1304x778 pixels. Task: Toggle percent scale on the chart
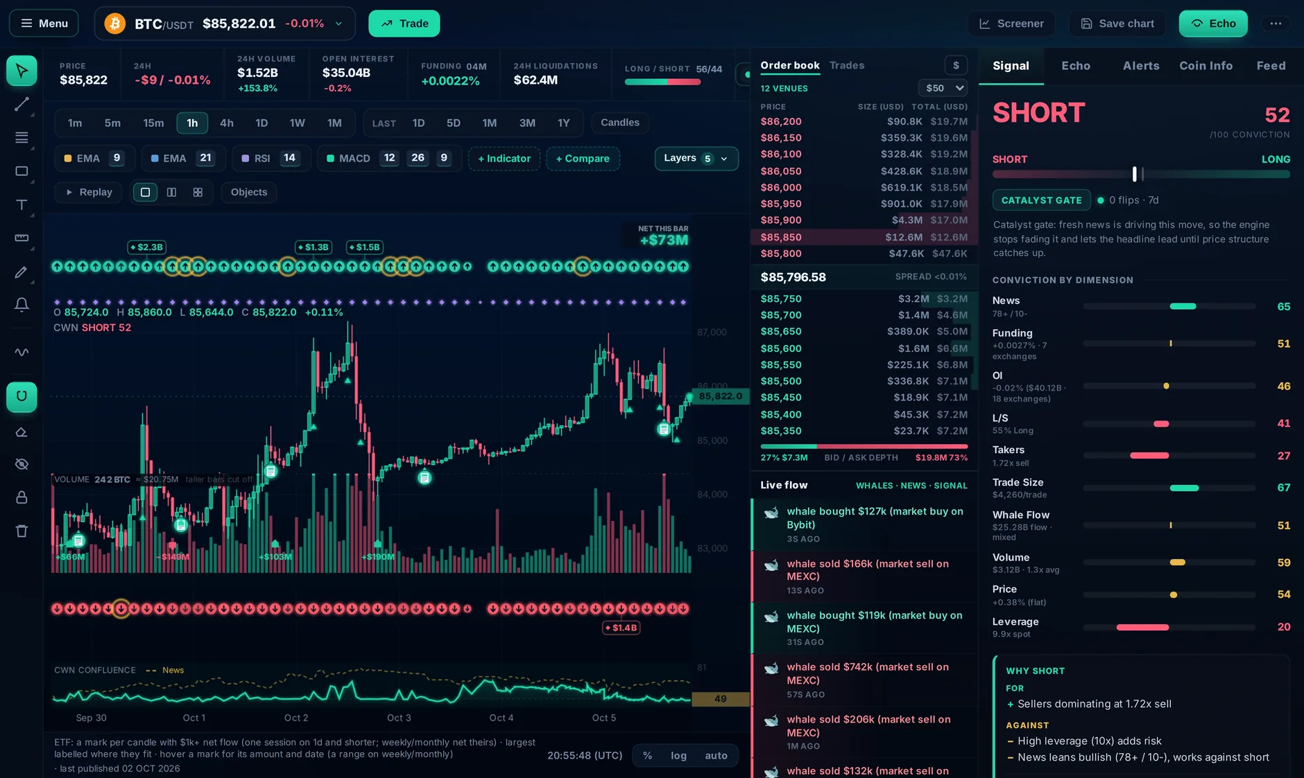coord(647,755)
